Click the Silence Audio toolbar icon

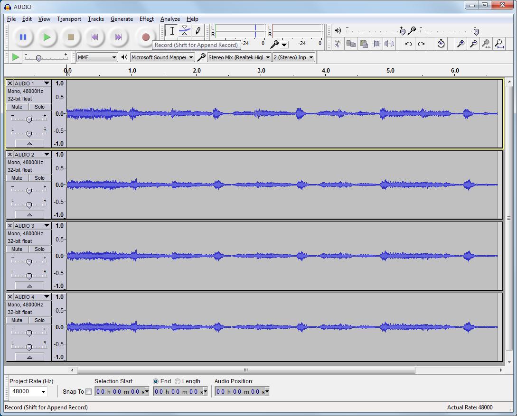click(389, 44)
